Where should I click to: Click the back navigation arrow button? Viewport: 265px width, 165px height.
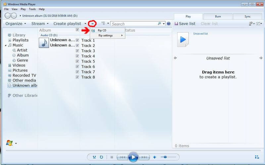click(x=8, y=16)
